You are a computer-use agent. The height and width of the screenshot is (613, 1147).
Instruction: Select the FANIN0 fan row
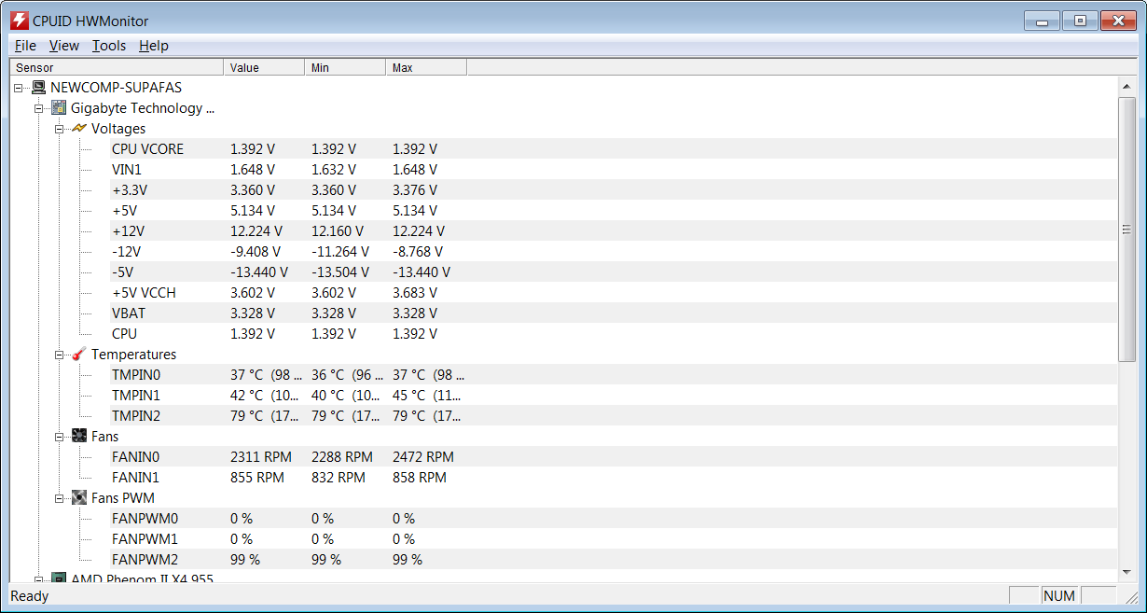point(614,457)
